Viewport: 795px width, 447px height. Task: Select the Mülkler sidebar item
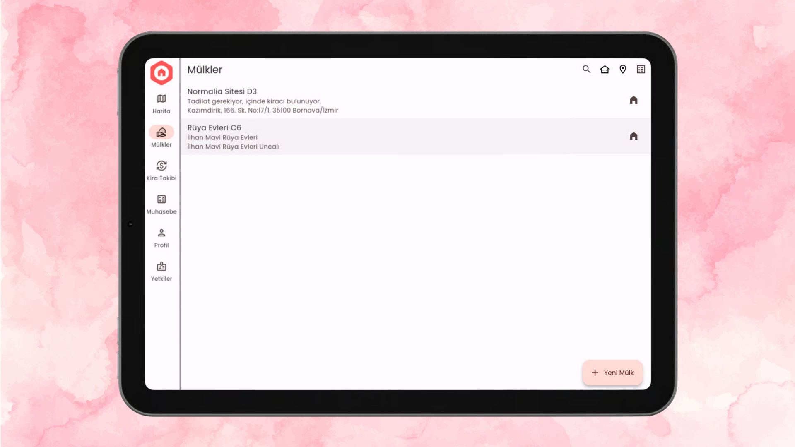161,137
